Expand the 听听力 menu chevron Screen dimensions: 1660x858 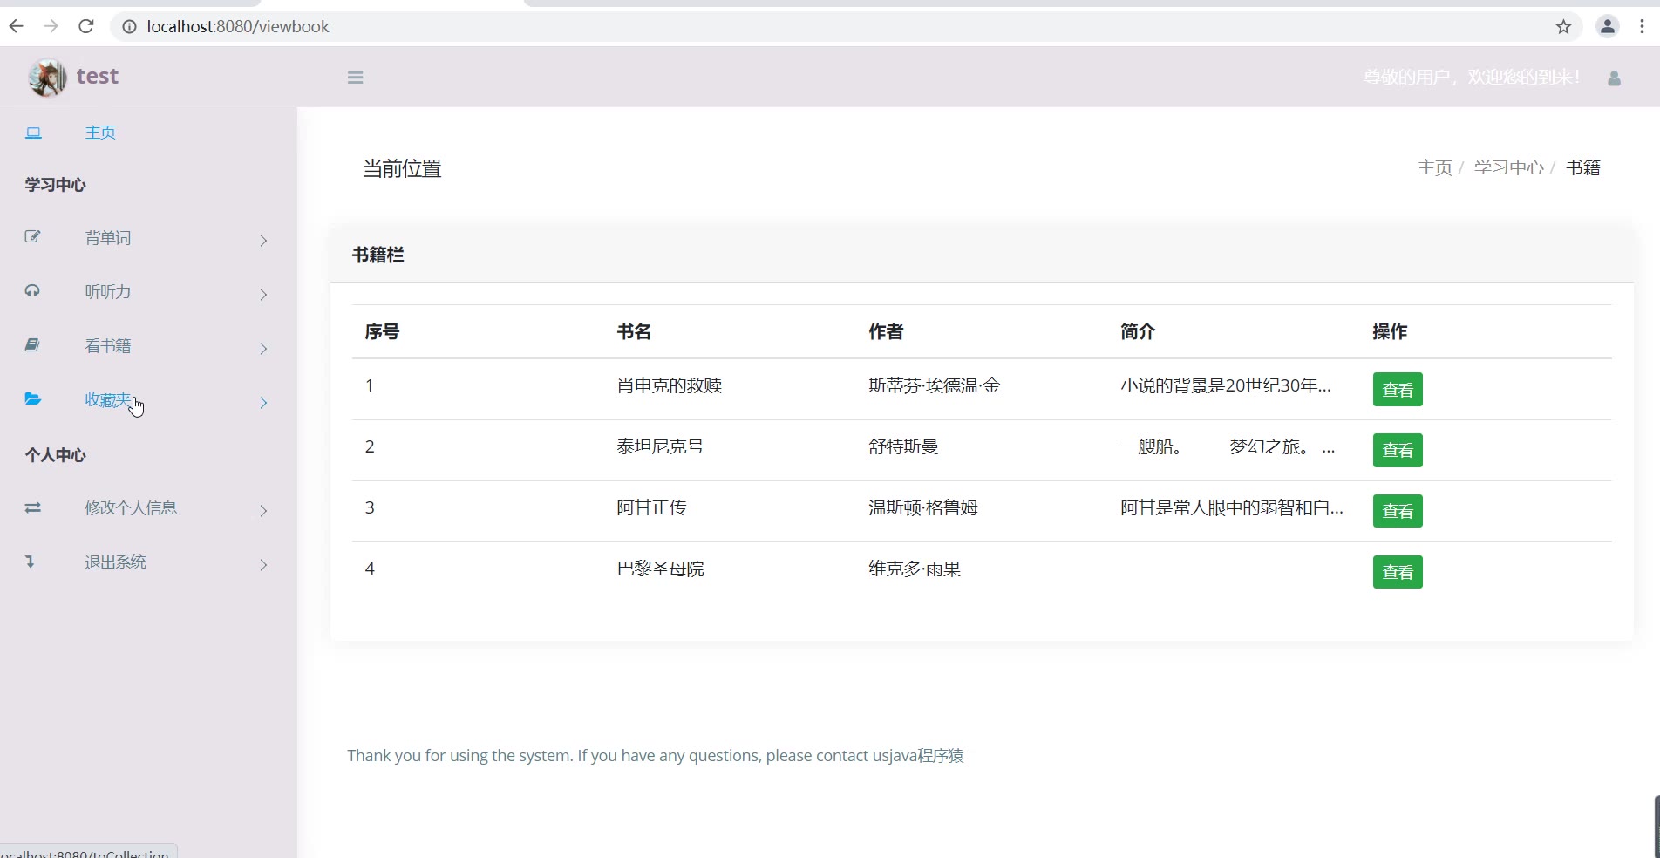click(263, 294)
